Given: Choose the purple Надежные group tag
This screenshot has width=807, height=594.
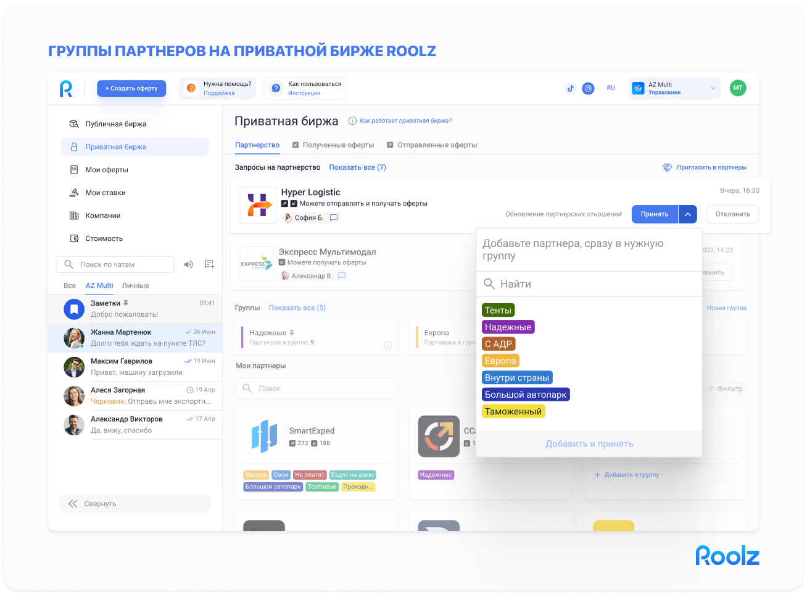Looking at the screenshot, I should coord(508,327).
